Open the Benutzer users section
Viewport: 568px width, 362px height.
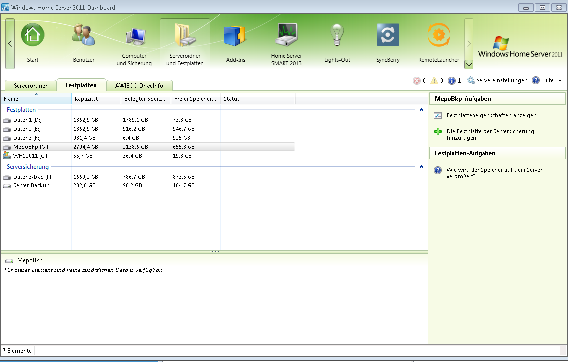tap(84, 35)
